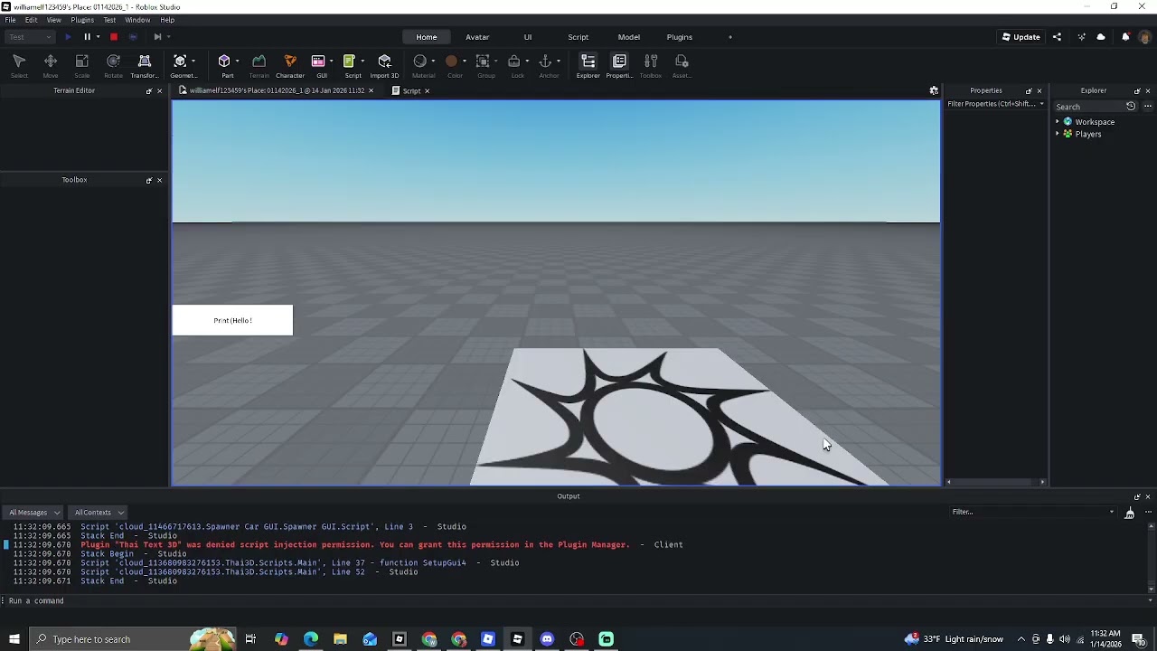
Task: Click the Material tool icon
Action: point(419,61)
